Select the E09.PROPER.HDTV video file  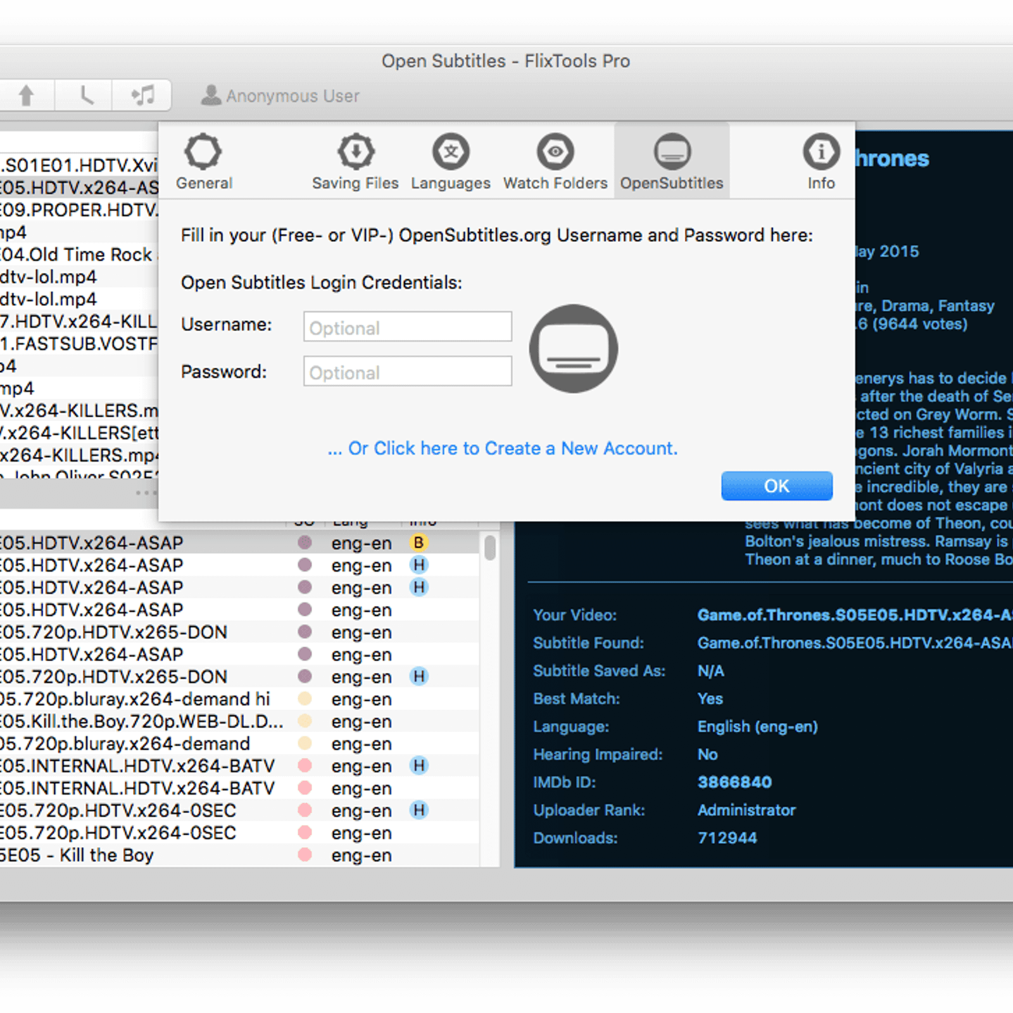(79, 210)
